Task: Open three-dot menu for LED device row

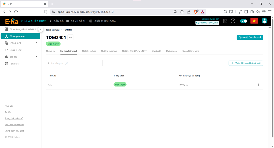Action: tap(258, 84)
